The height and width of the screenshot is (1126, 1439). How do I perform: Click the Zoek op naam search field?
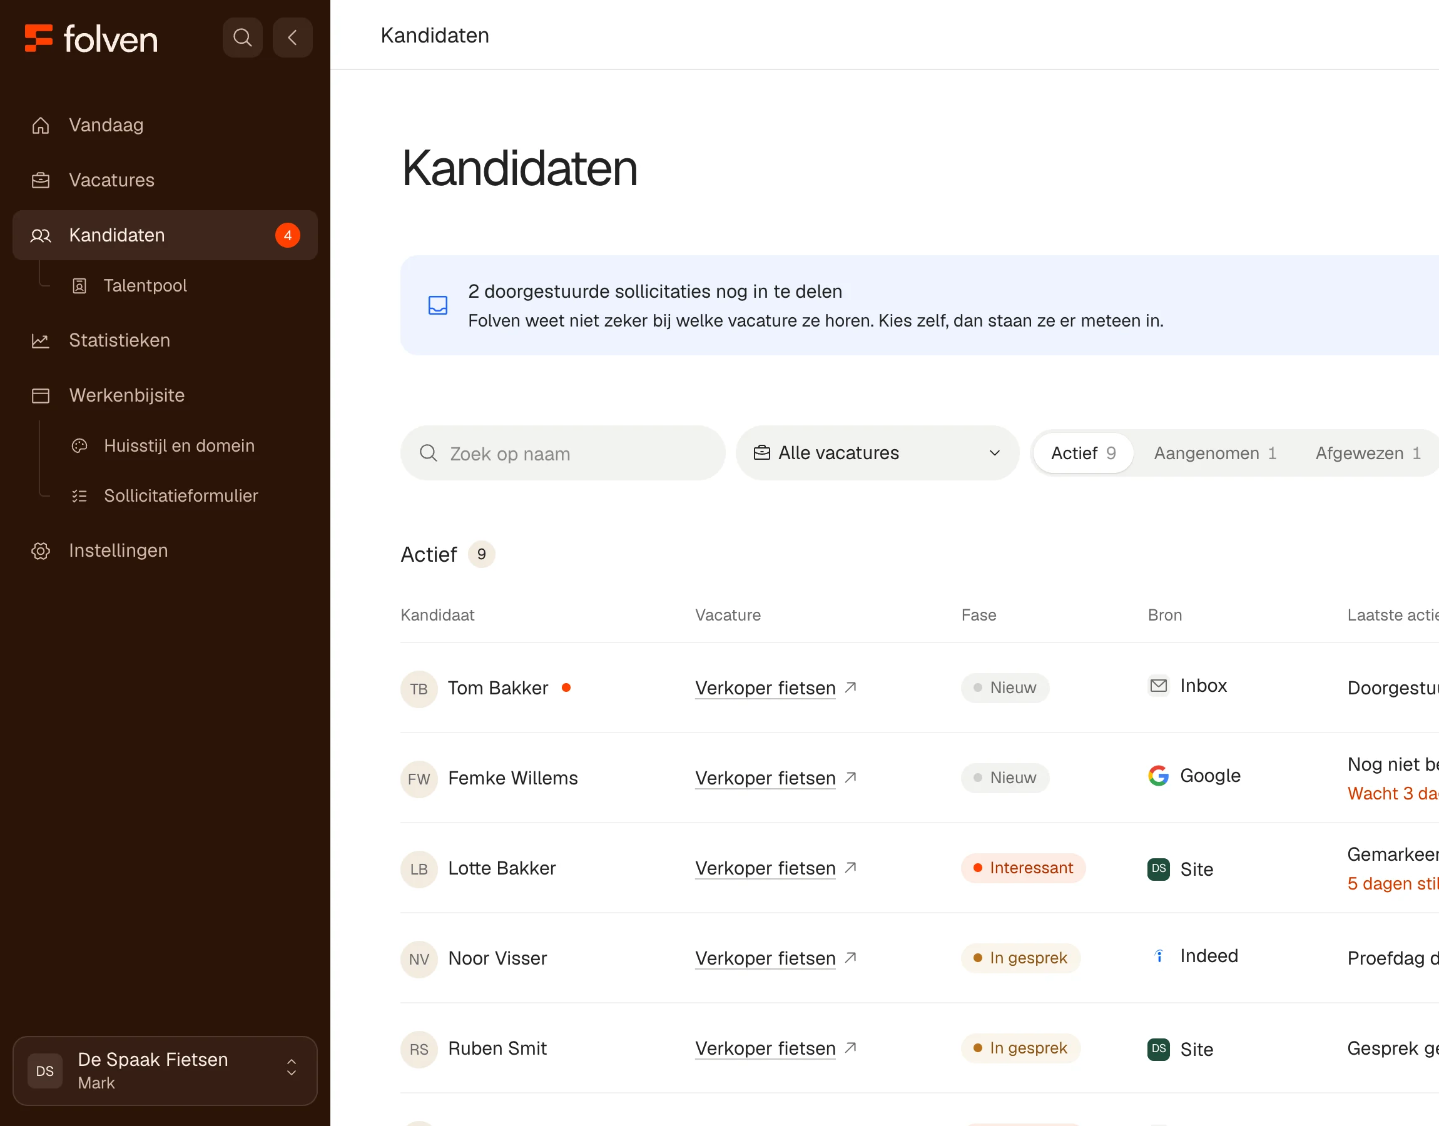coord(562,453)
